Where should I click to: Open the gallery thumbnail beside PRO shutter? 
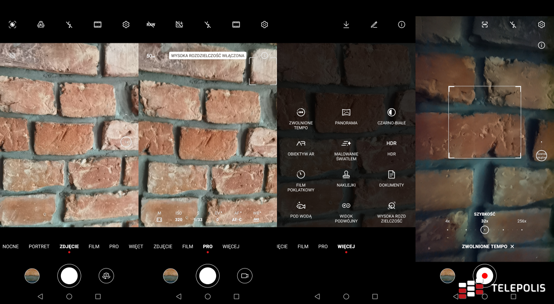click(x=170, y=275)
